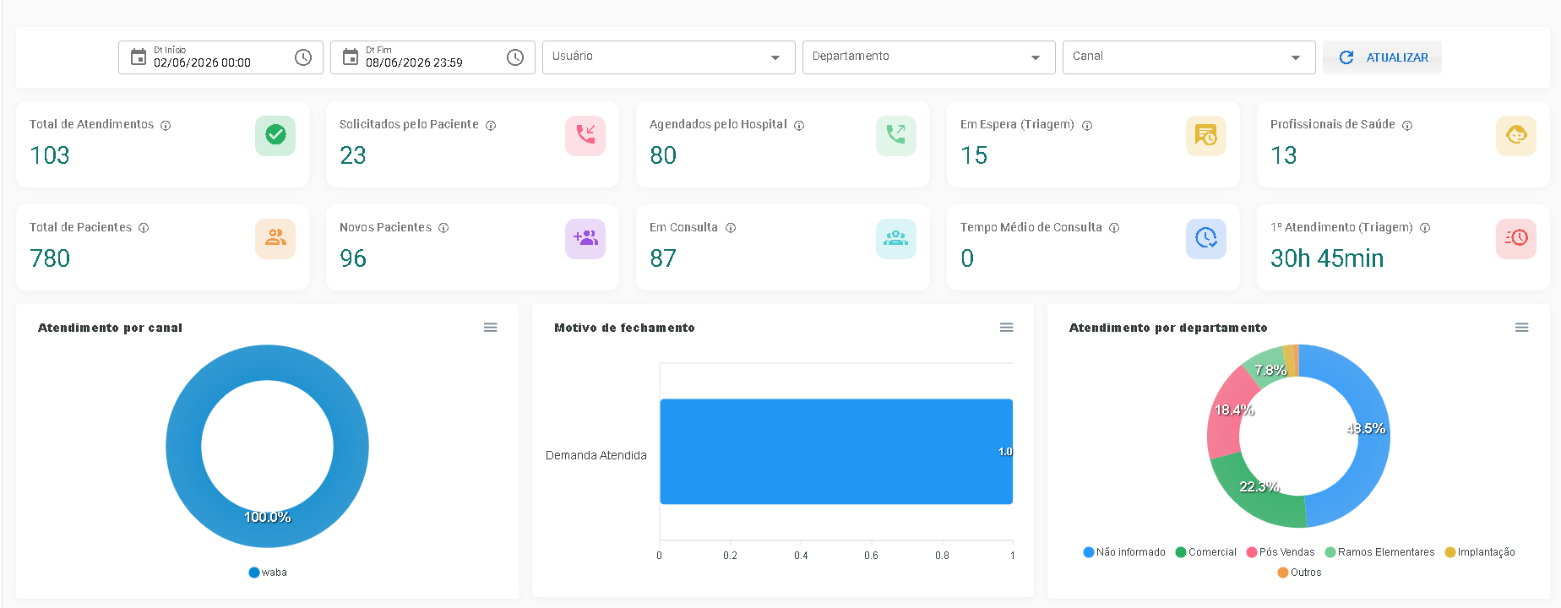Open clock time picker for Dt Início
The height and width of the screenshot is (608, 1561).
coord(303,57)
